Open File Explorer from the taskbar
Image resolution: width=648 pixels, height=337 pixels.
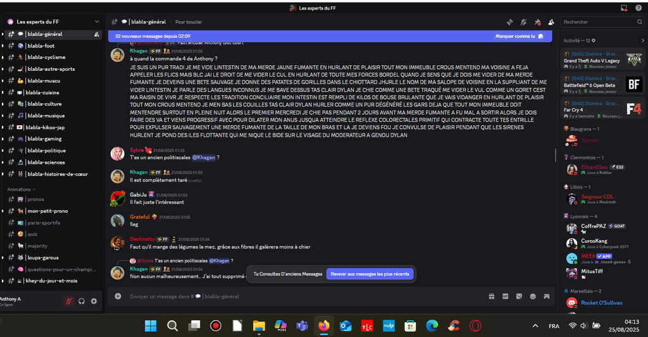click(259, 326)
